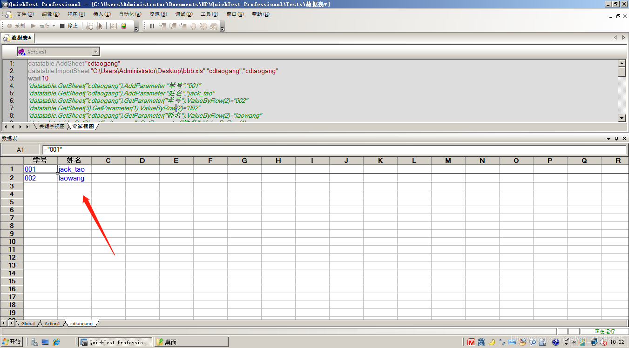Screen dimensions: 629x348
Task: Click the view-tab scroll to first arrow
Action: click(x=5, y=127)
